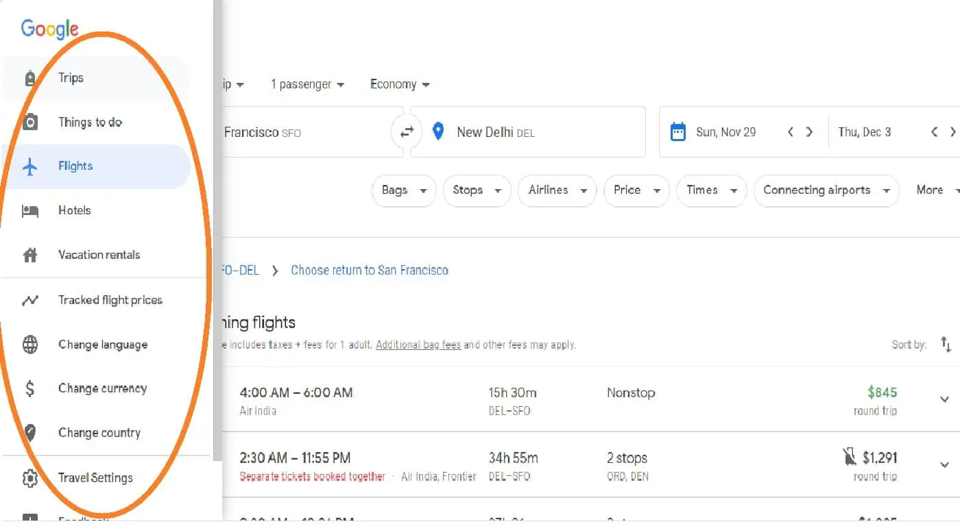Click the Hotels bed icon
The image size is (960, 526).
pos(30,211)
